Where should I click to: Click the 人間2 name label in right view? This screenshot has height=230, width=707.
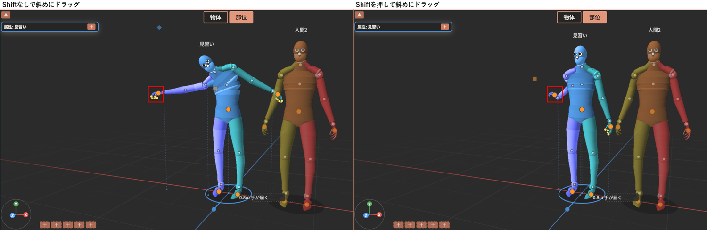[654, 30]
